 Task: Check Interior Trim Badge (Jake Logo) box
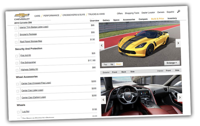pyautogui.click(x=16, y=28)
